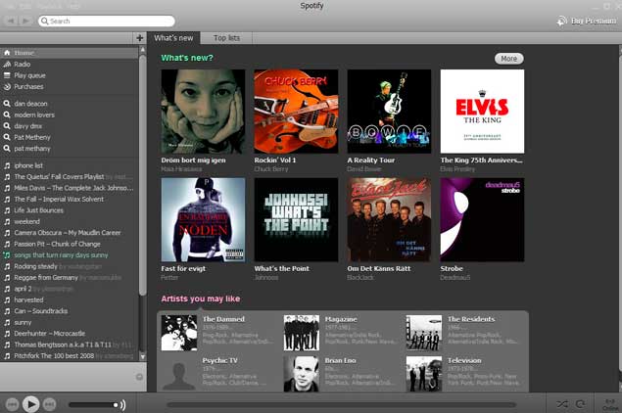Click the Radio icon in sidebar
Image resolution: width=622 pixels, height=413 pixels.
coord(7,65)
